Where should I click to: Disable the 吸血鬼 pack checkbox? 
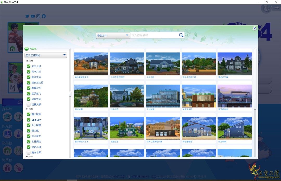(x=29, y=131)
